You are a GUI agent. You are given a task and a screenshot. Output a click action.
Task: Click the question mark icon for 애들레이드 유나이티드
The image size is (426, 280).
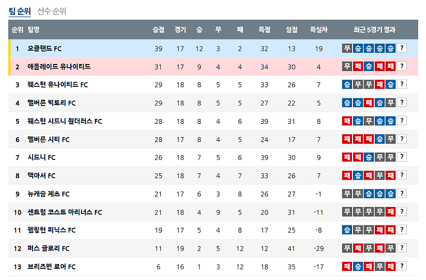(402, 67)
